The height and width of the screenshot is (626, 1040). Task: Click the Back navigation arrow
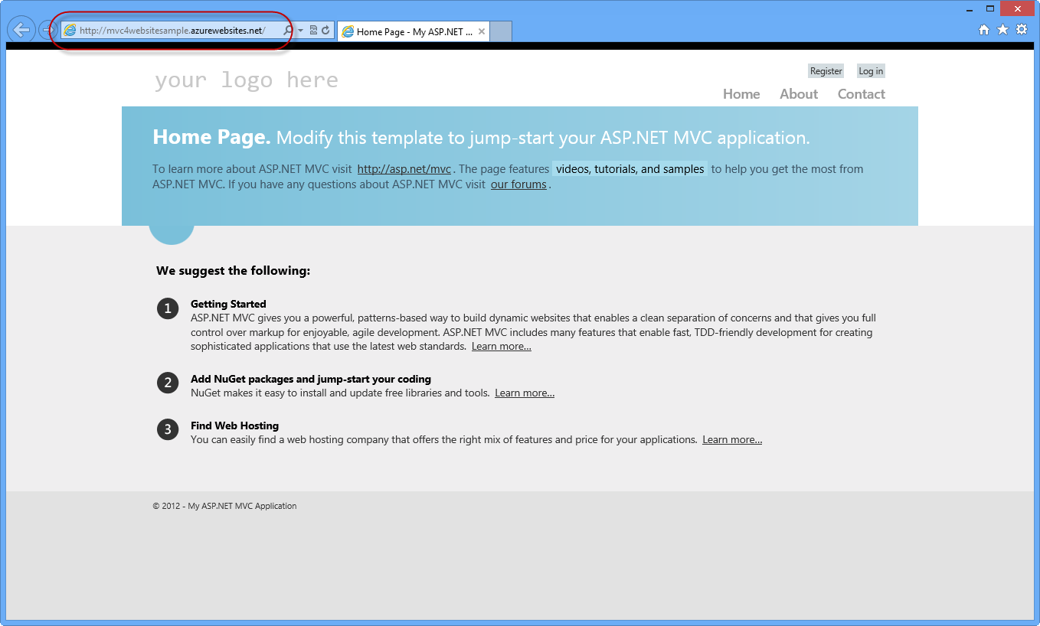(21, 29)
